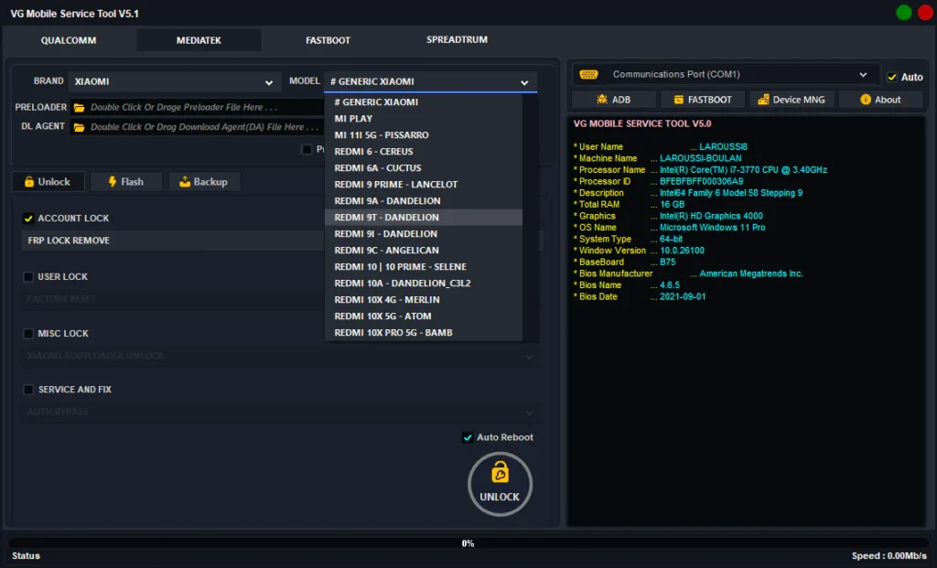Viewport: 937px width, 568px height.
Task: Select MI PLAY model
Action: pyautogui.click(x=423, y=119)
